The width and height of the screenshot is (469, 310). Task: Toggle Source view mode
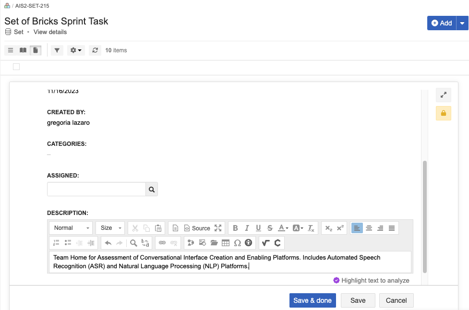click(197, 228)
